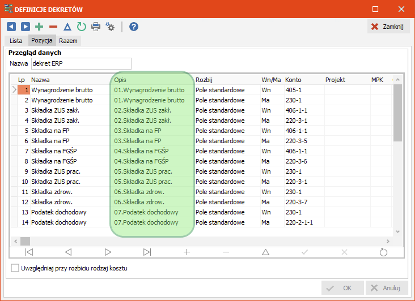The width and height of the screenshot is (415, 301).
Task: Click the Zamknij button
Action: coord(388,27)
